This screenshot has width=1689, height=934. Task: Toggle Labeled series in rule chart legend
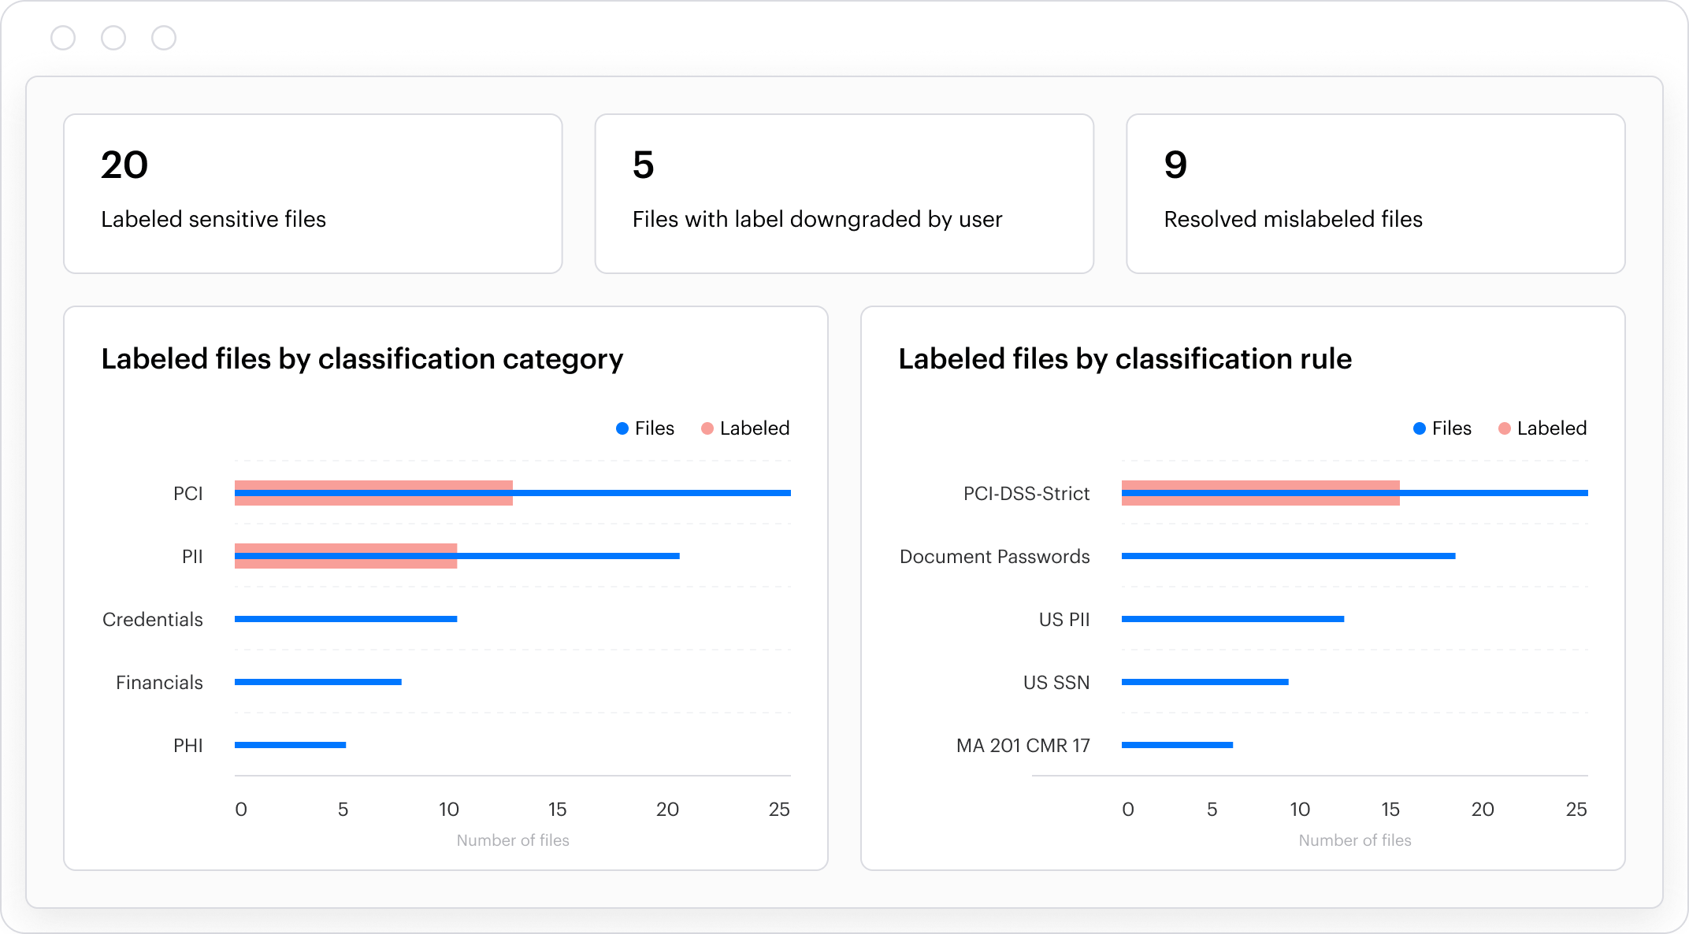(1542, 428)
